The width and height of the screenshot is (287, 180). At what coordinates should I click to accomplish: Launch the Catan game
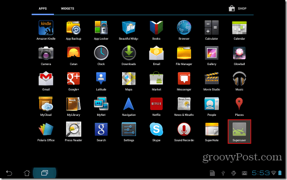(74, 56)
